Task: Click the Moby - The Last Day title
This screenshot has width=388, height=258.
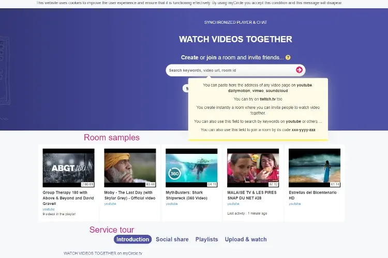Action: click(130, 195)
